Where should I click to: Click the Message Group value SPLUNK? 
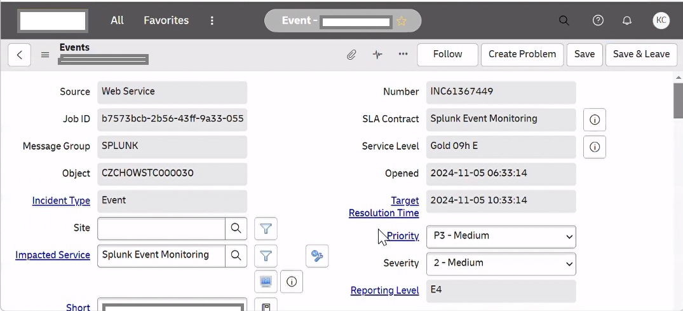click(172, 146)
